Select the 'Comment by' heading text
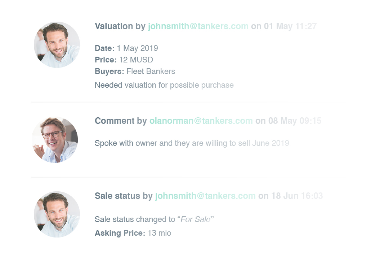Image resolution: width=389 pixels, height=257 pixels. tap(121, 121)
